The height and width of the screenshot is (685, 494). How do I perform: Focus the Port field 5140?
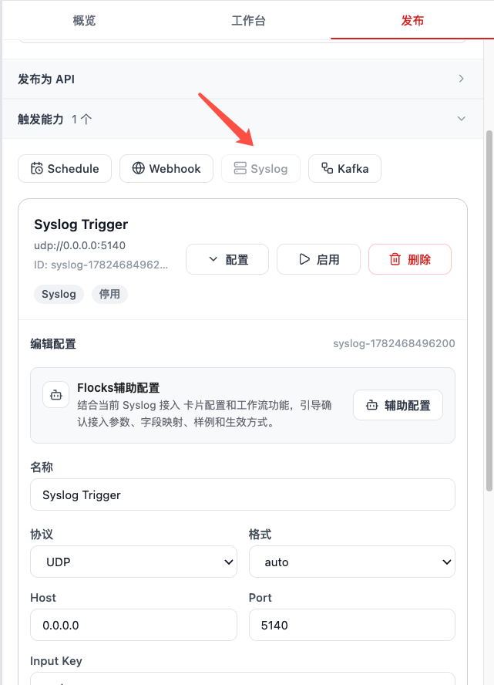(x=352, y=625)
